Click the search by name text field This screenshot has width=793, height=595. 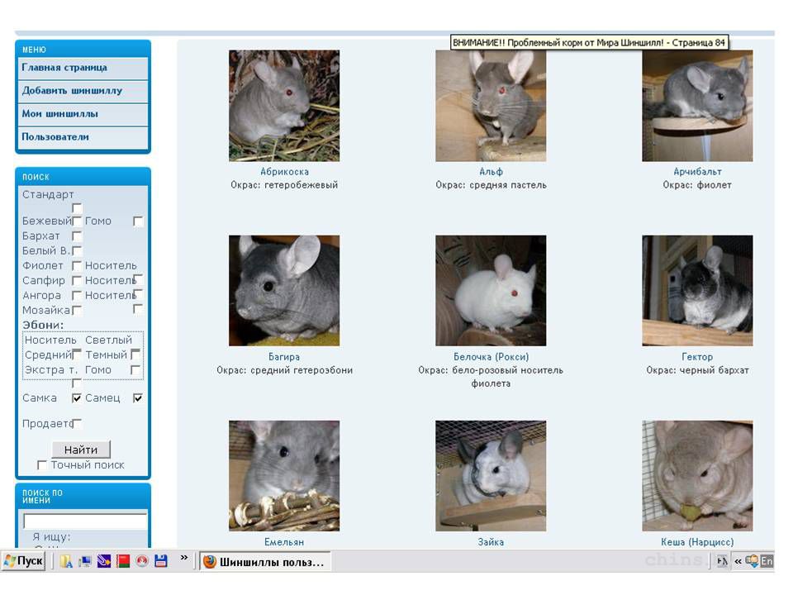(85, 521)
